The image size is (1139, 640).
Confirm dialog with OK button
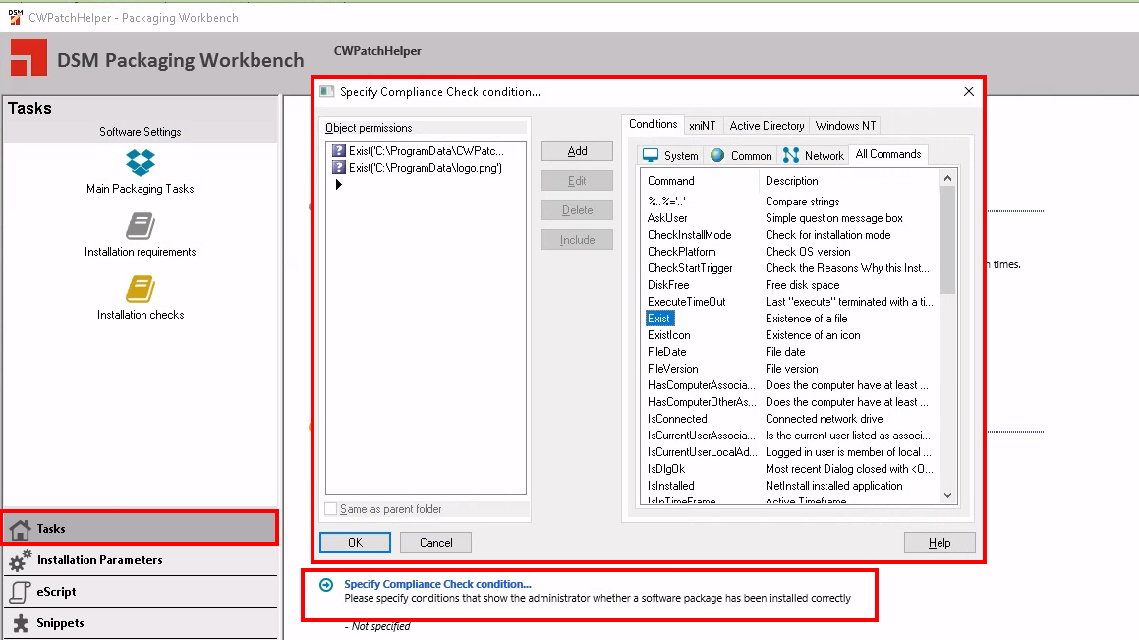[355, 543]
